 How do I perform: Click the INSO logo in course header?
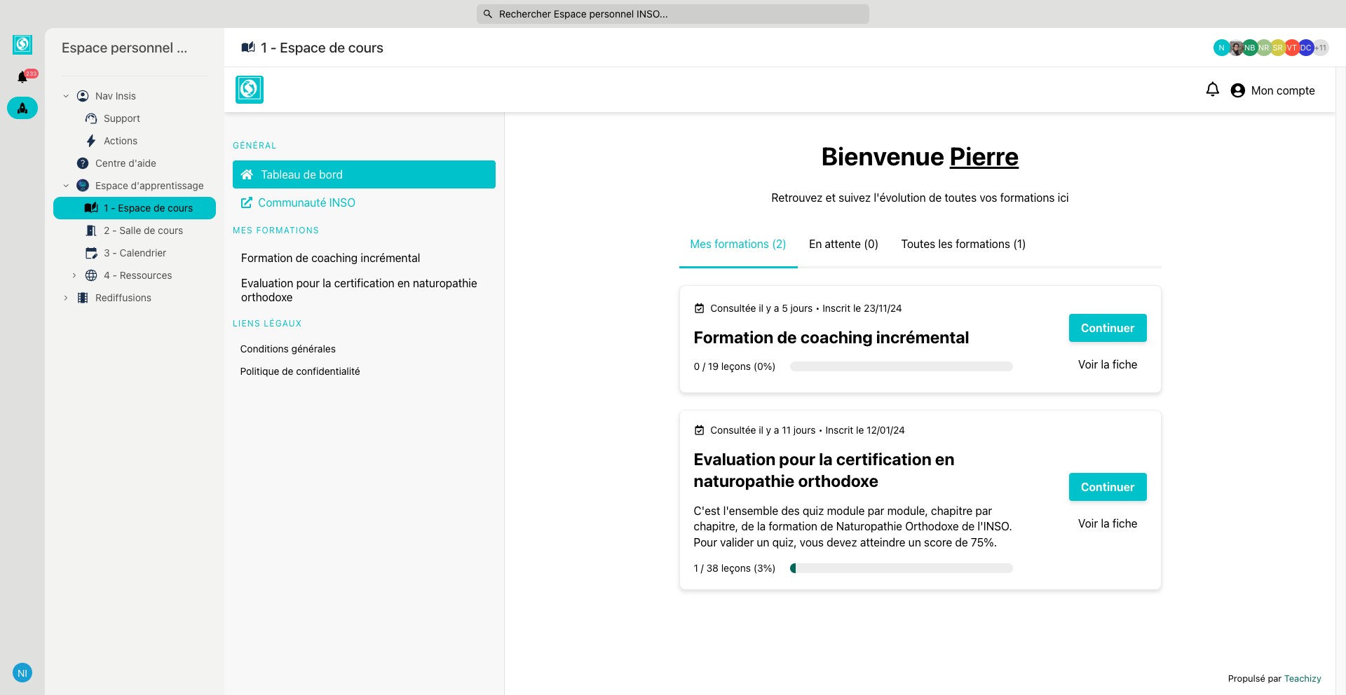pyautogui.click(x=250, y=90)
